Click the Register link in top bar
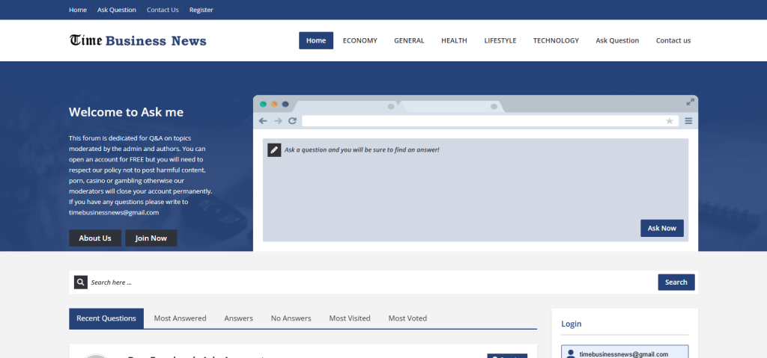This screenshot has width=767, height=358. tap(201, 10)
